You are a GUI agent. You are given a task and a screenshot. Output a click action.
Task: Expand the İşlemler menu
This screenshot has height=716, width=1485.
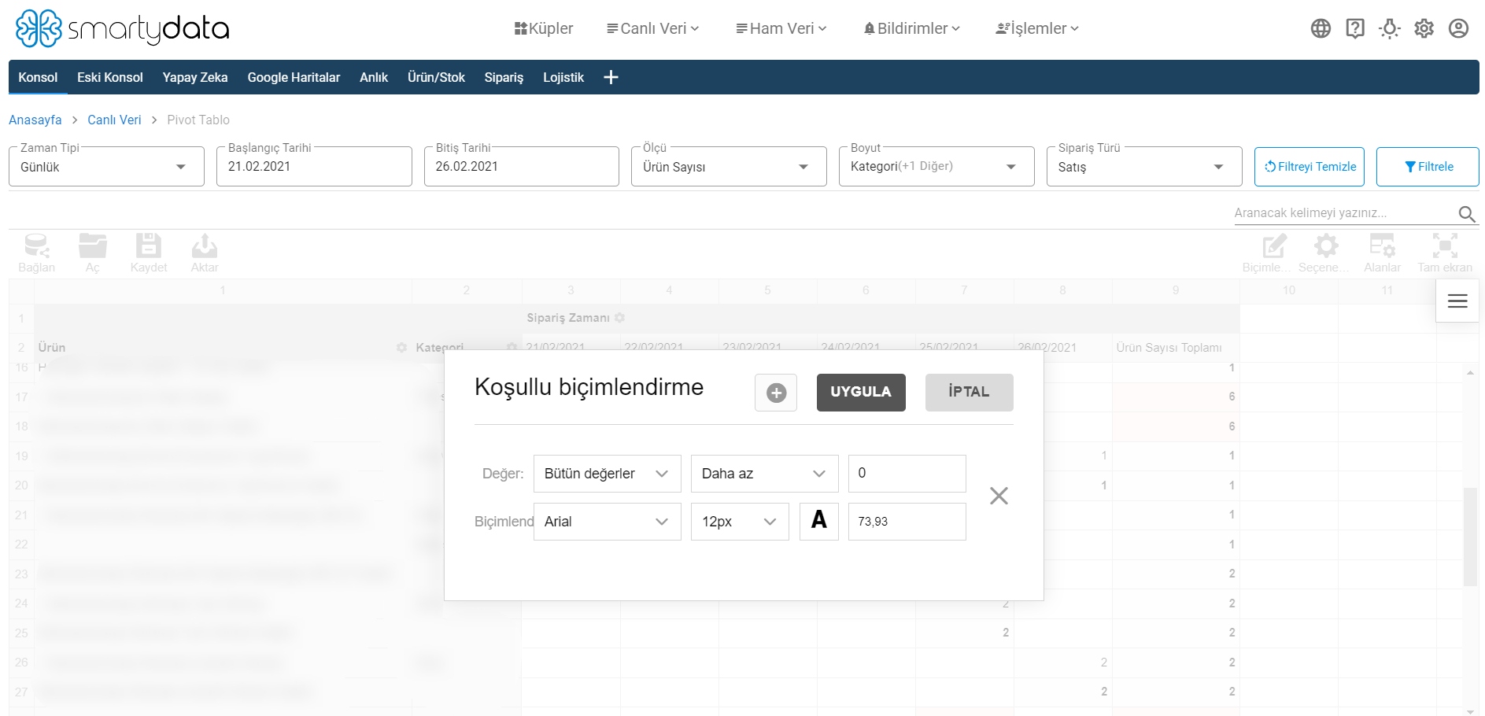point(1037,28)
